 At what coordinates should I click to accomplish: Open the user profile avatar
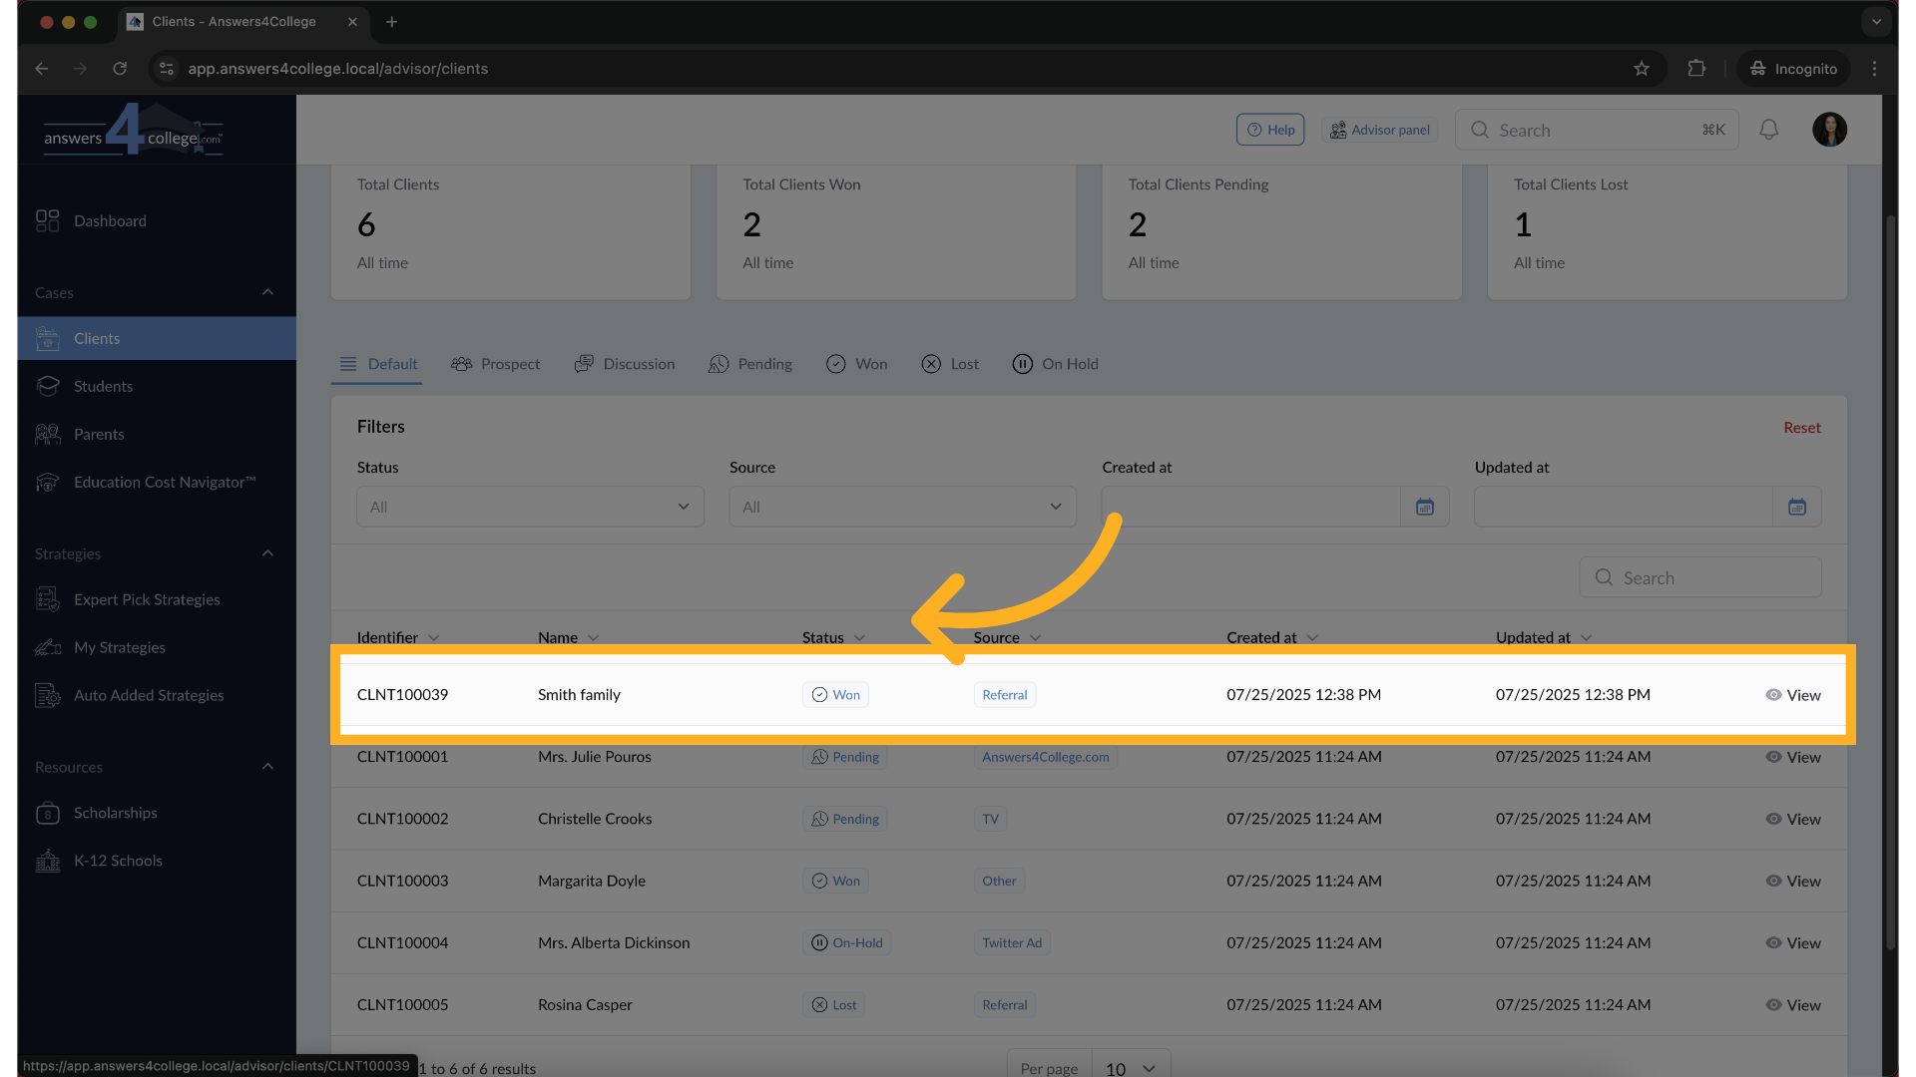pyautogui.click(x=1828, y=130)
